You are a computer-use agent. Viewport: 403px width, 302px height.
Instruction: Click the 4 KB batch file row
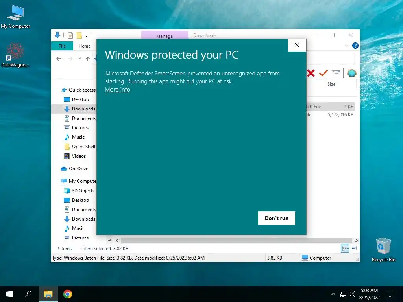331,106
